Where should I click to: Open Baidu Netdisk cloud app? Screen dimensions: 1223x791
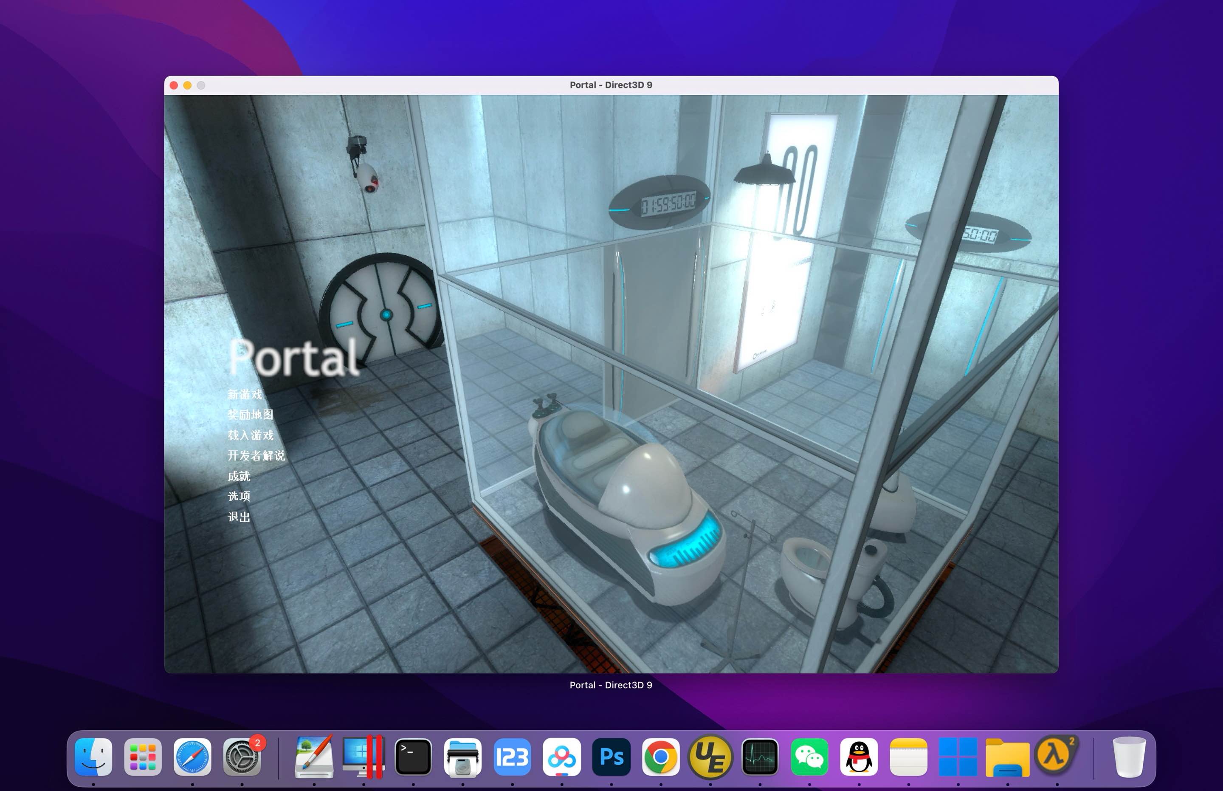click(x=562, y=757)
